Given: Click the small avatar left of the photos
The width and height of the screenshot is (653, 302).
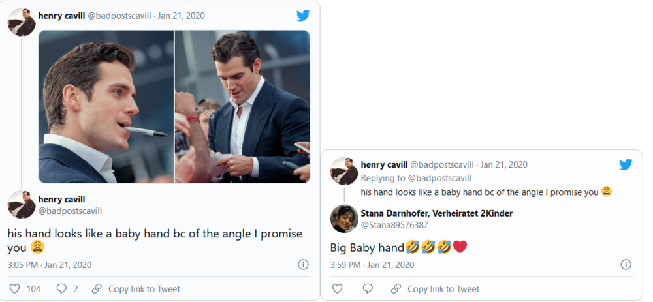Looking at the screenshot, I should point(22,23).
